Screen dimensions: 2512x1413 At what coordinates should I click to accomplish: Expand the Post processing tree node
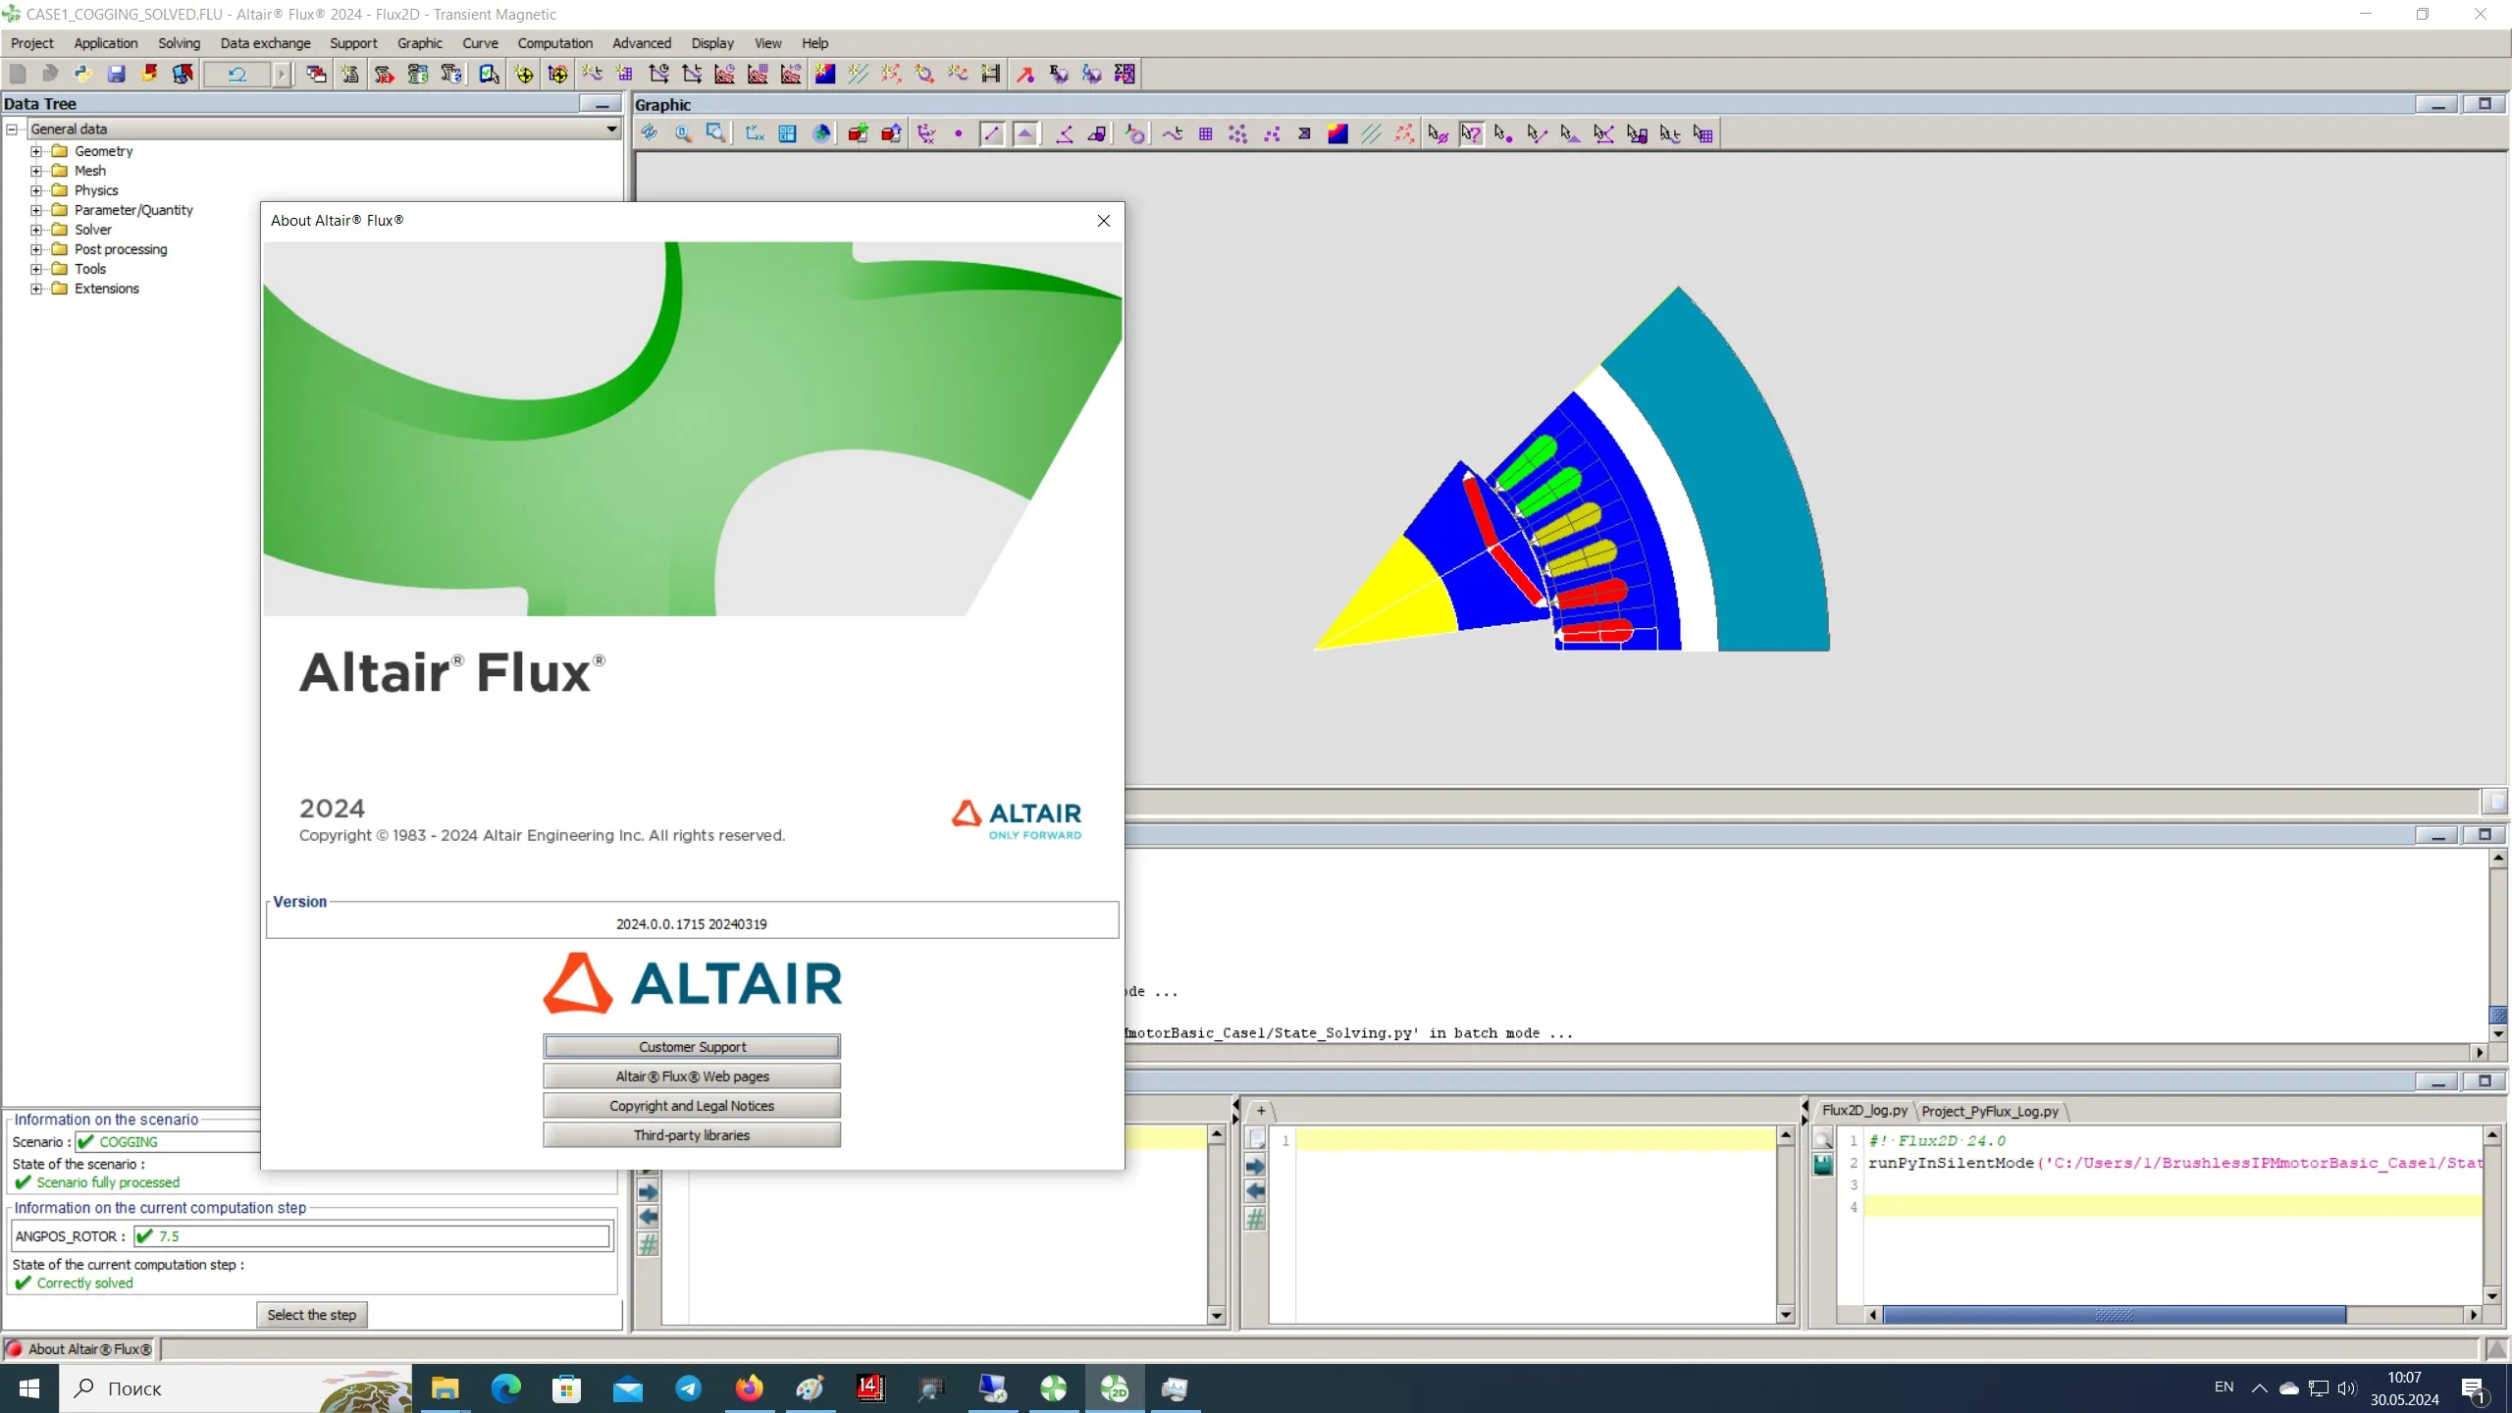[36, 249]
